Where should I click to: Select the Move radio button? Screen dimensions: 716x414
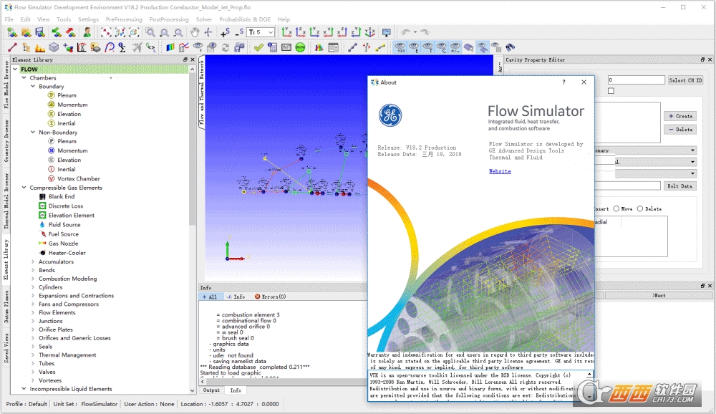click(616, 208)
